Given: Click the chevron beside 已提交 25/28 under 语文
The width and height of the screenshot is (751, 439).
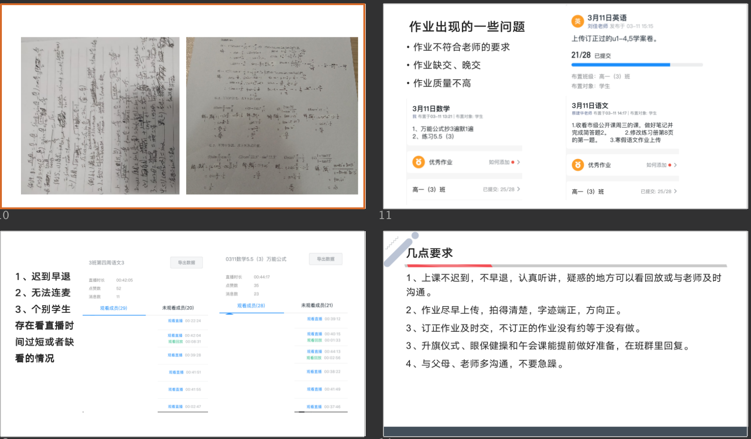Looking at the screenshot, I should [x=675, y=192].
